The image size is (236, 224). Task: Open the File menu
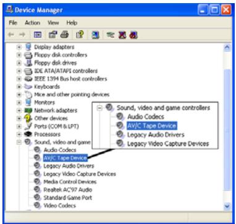click(x=13, y=23)
